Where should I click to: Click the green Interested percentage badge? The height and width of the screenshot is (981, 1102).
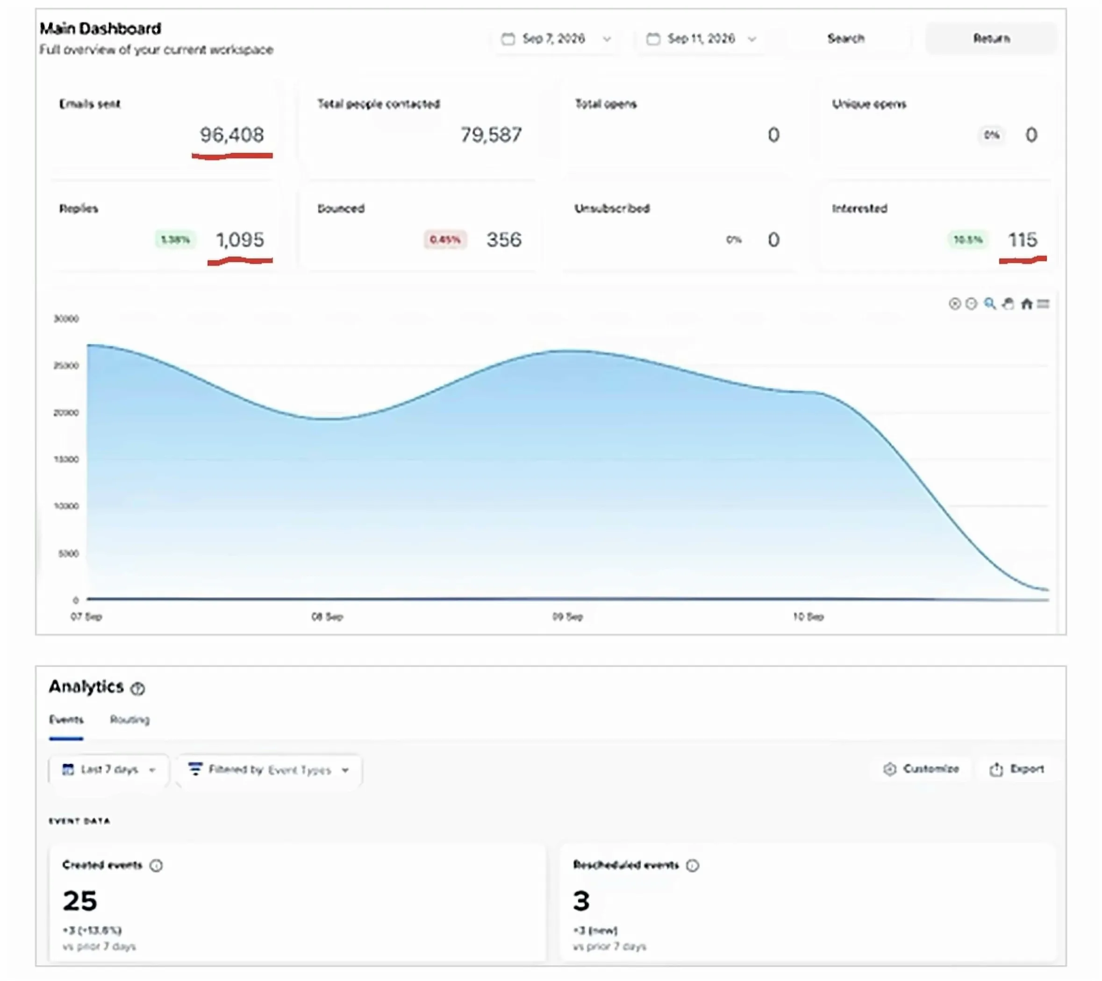(x=968, y=239)
